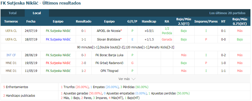Image resolution: width=252 pixels, height=101 pixels.
Task: Click the Resultado column header
Action: coord(84,21)
